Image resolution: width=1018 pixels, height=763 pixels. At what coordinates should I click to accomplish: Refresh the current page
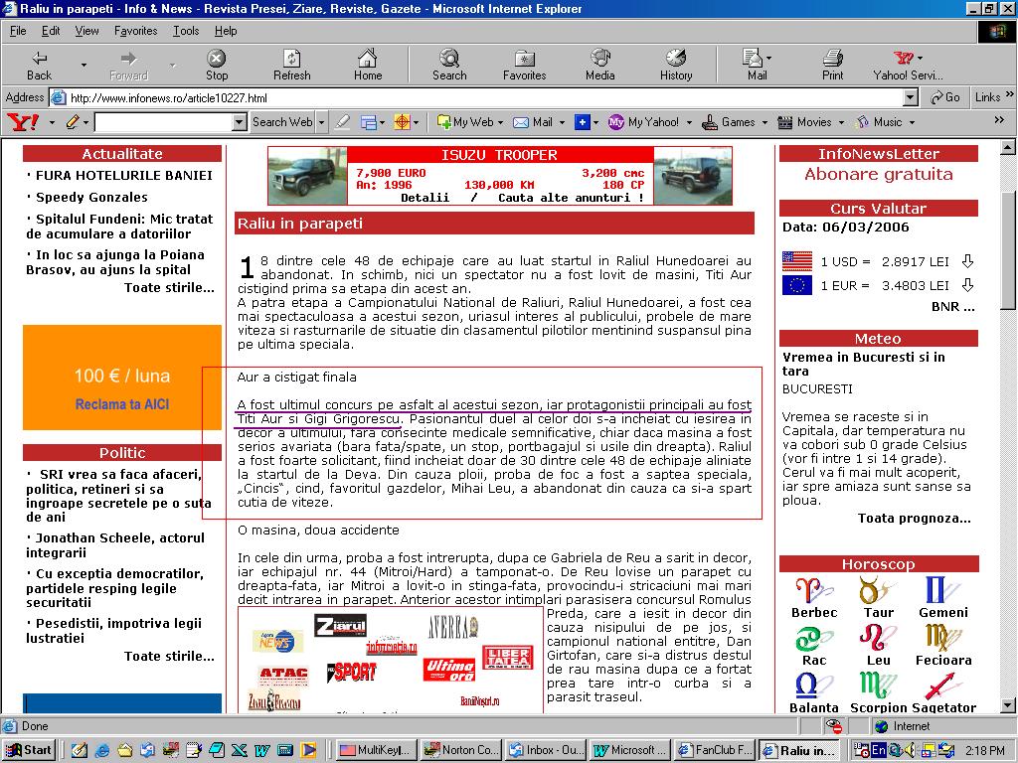(x=291, y=65)
